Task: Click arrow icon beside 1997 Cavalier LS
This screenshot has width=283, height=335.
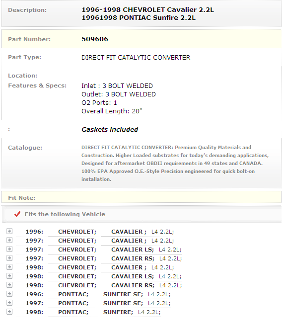Action: pyautogui.click(x=9, y=249)
